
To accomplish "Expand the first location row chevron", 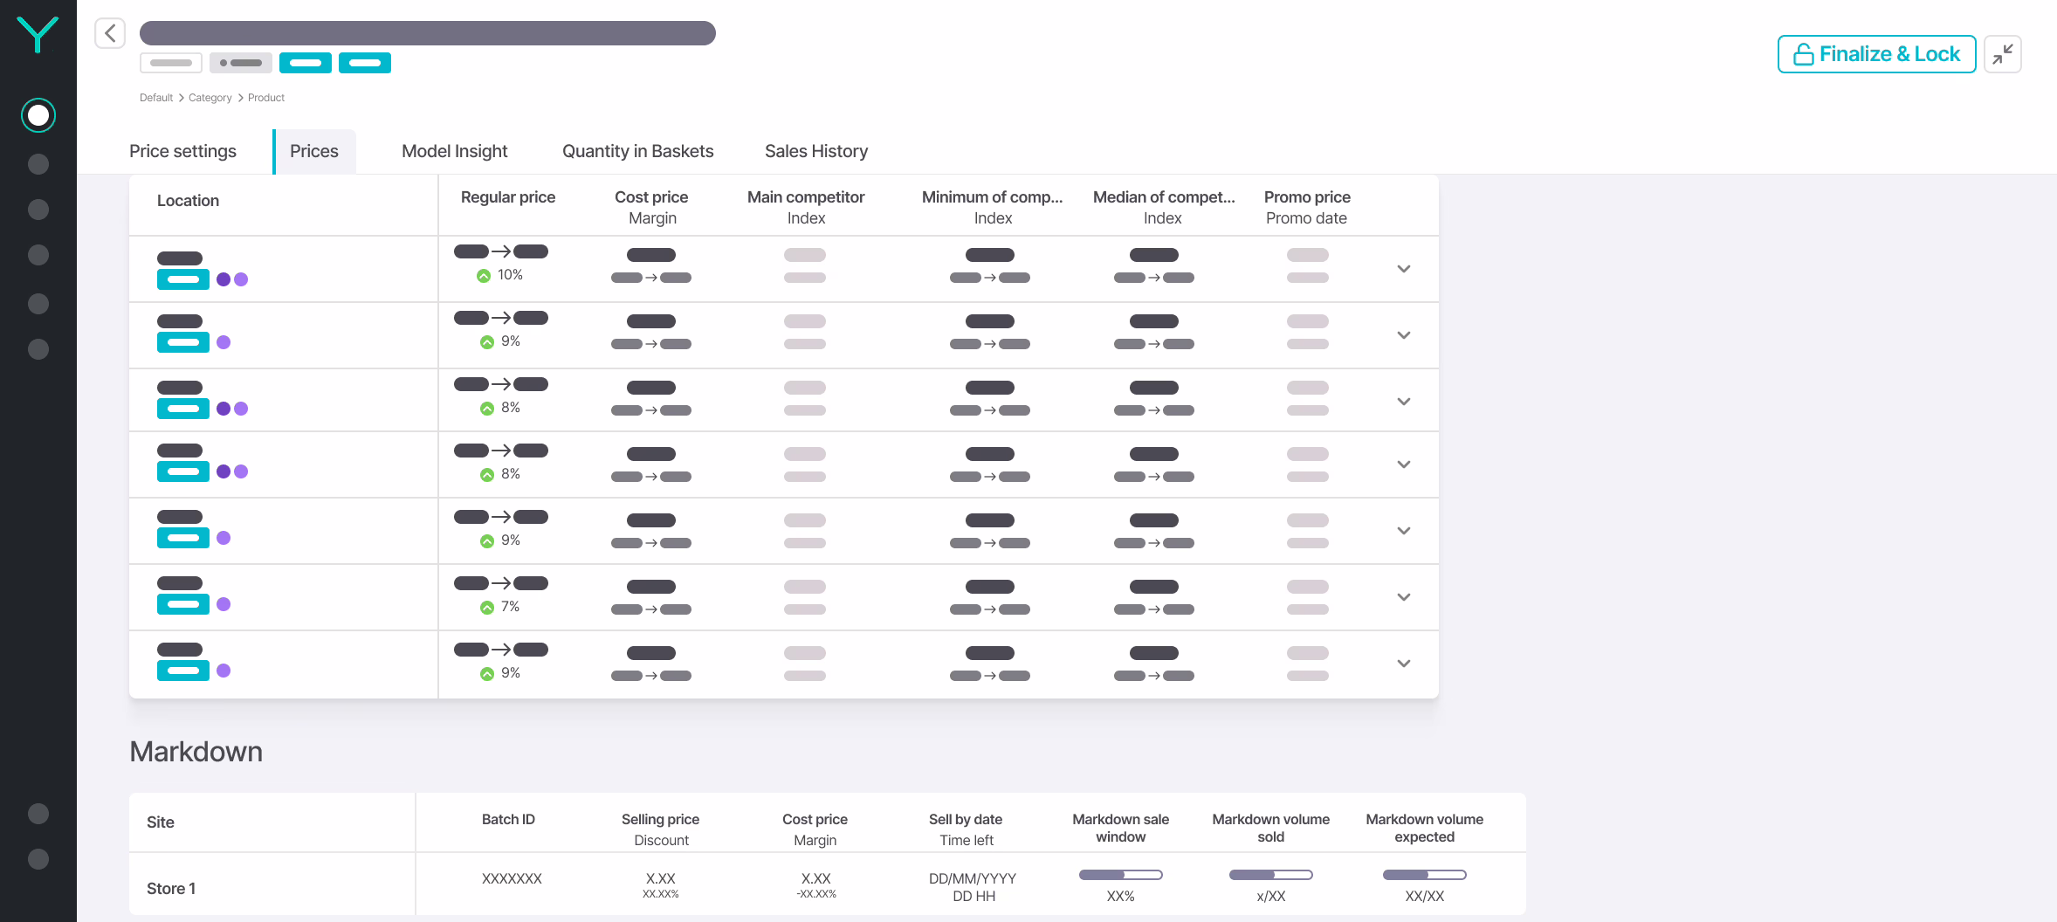I will coord(1404,269).
